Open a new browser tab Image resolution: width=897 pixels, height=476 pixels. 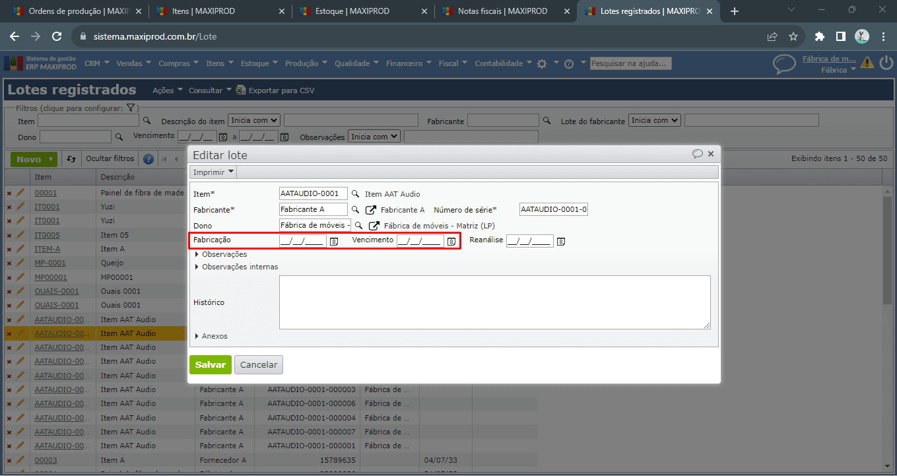click(x=735, y=11)
